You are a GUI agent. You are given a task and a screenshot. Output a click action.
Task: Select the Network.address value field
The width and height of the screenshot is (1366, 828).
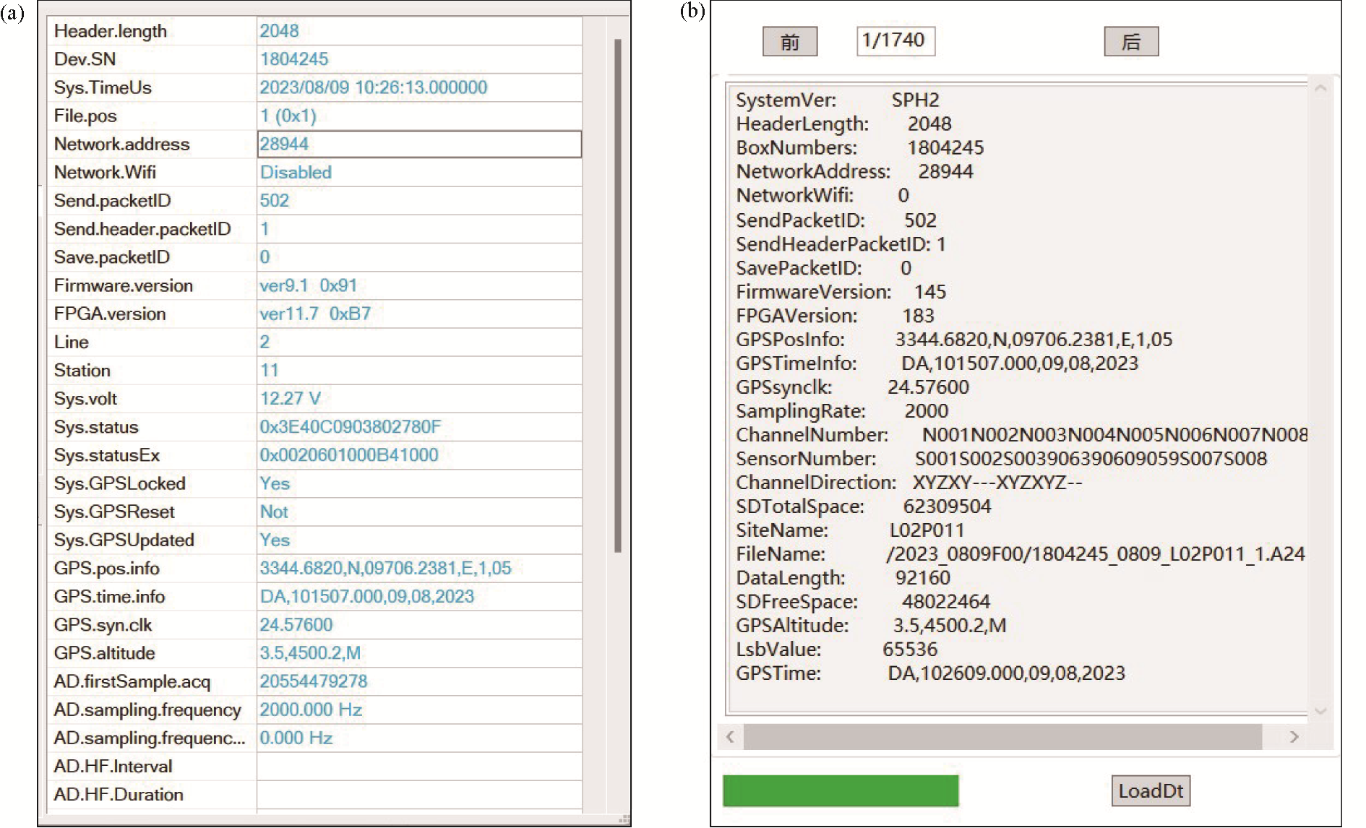click(419, 144)
